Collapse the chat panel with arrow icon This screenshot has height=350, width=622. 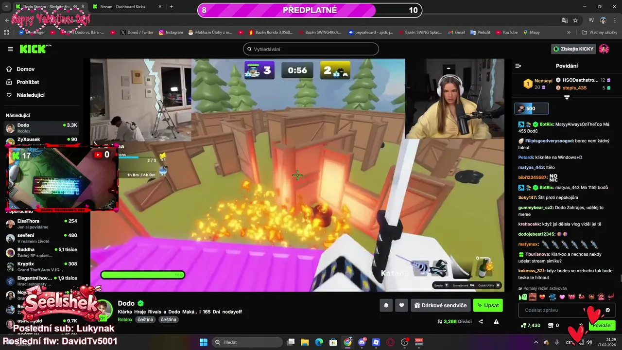tap(518, 66)
